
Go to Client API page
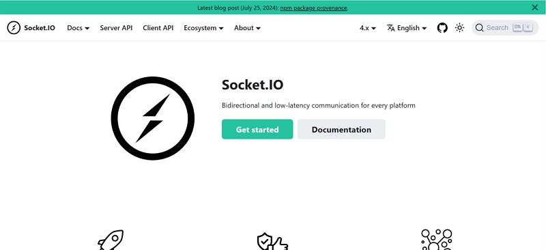tap(158, 28)
